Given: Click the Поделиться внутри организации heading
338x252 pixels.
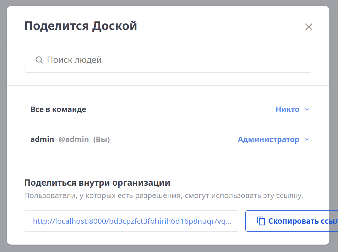Looking at the screenshot, I should point(97,183).
